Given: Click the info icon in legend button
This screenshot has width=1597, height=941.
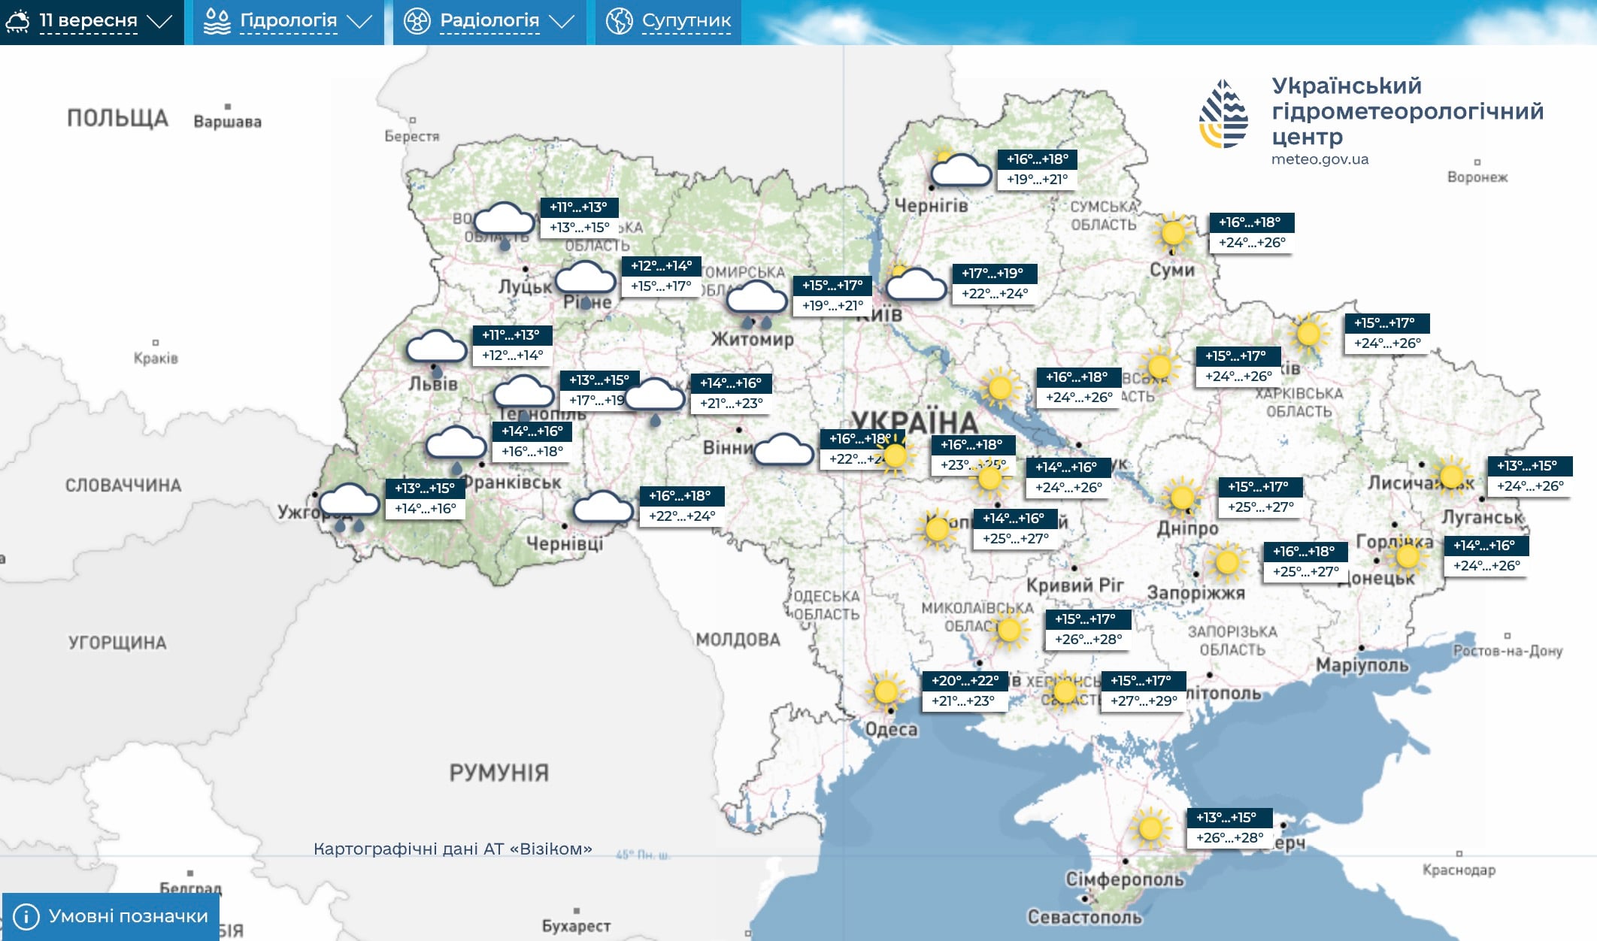Looking at the screenshot, I should click(x=26, y=916).
